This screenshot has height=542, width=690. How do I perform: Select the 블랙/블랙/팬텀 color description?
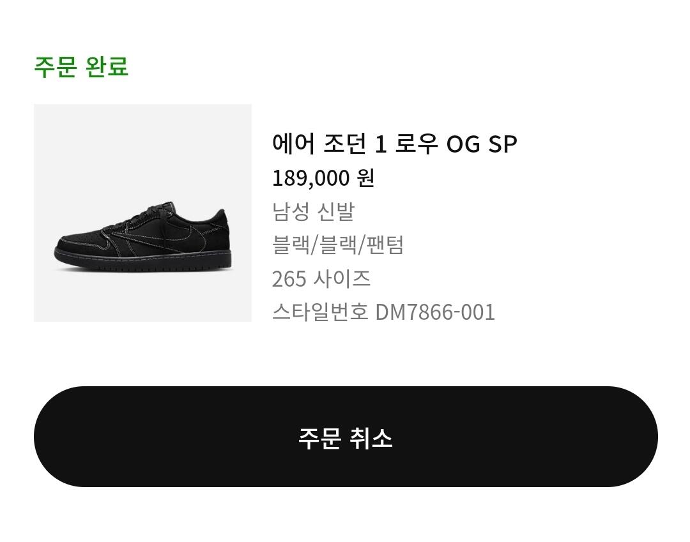(x=337, y=245)
